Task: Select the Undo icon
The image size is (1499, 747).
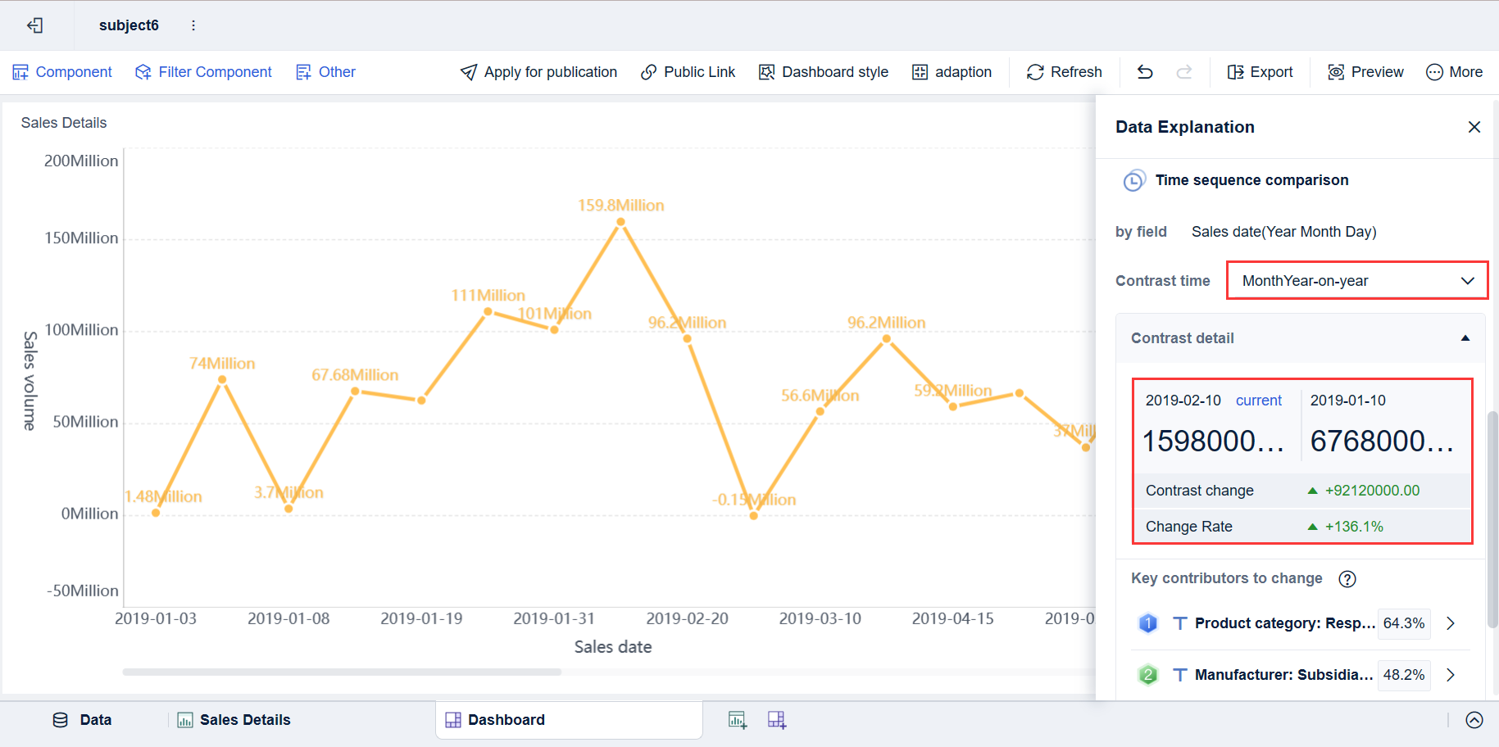Action: (x=1144, y=72)
